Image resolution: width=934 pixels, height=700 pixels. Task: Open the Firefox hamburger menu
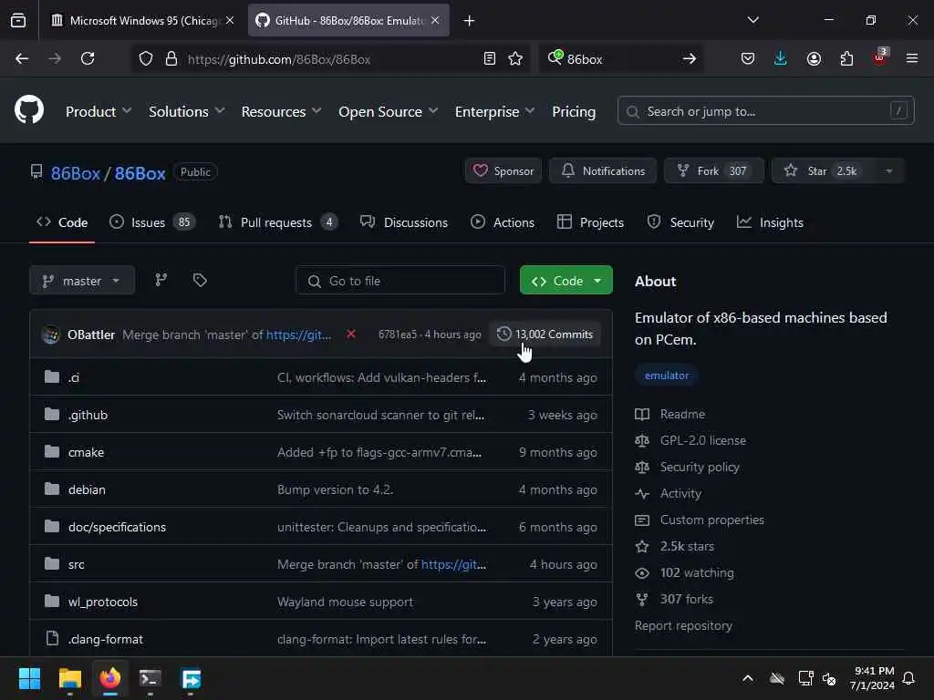pos(912,58)
